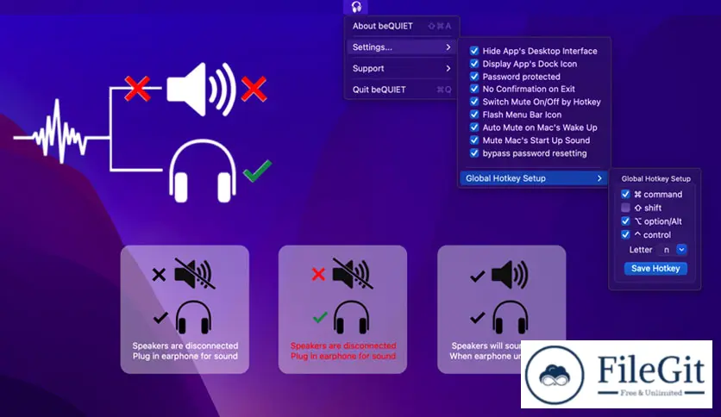Screen dimensions: 721x417
Task: Expand the Global Hotkey Setup chevron
Action: (x=599, y=178)
